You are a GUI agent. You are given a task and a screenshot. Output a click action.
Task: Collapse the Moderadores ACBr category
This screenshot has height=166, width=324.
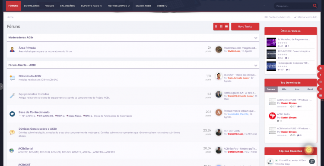(x=256, y=38)
